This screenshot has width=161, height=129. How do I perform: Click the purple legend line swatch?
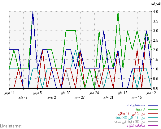(x=153, y=125)
